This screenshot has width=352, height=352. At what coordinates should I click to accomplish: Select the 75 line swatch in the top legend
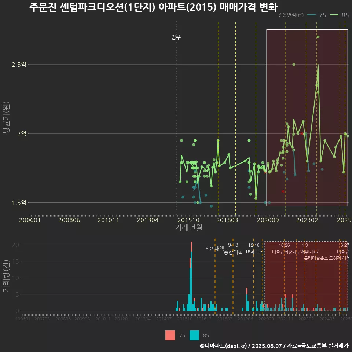pos(311,15)
